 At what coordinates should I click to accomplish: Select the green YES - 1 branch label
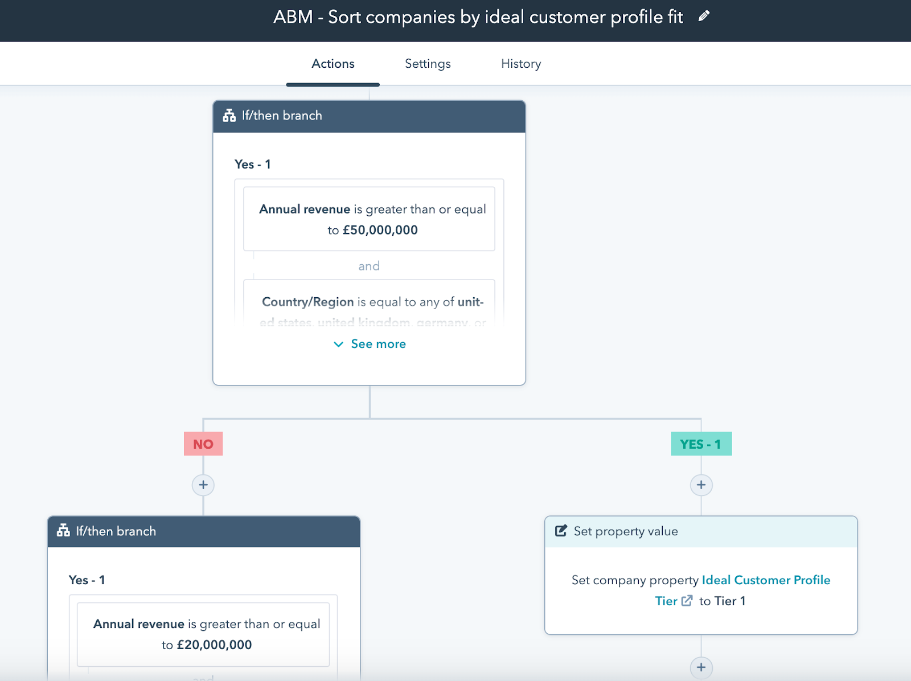pyautogui.click(x=701, y=444)
